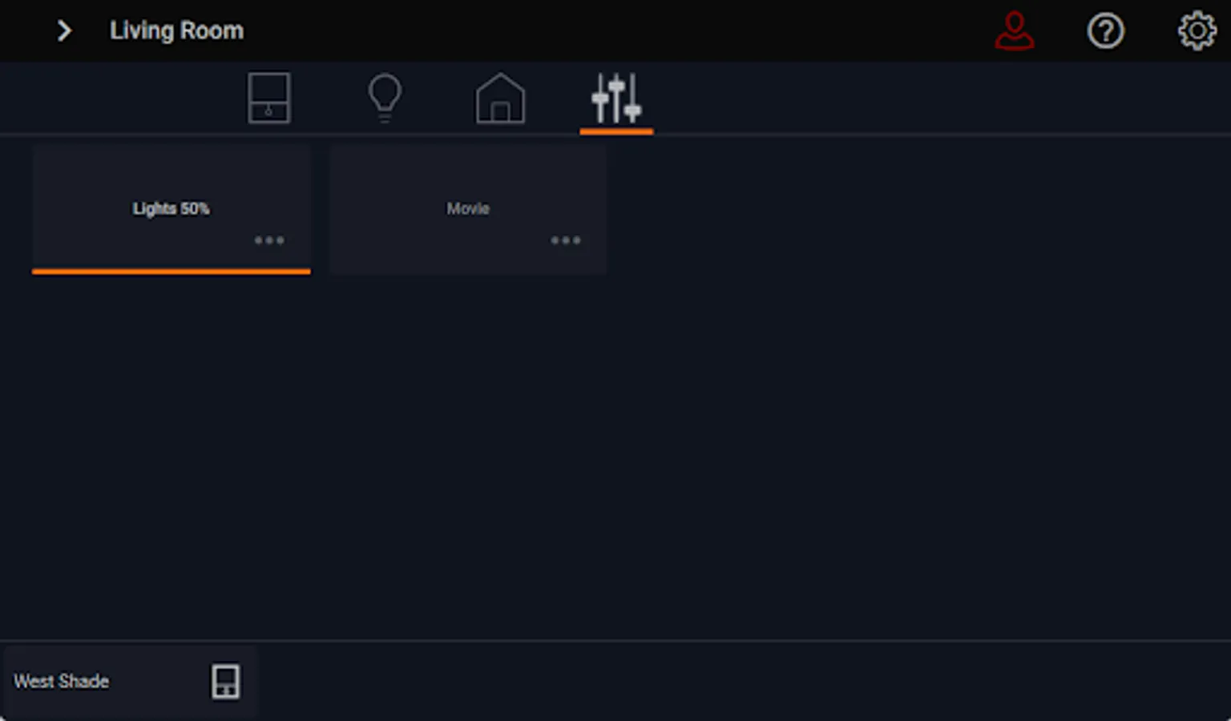Expand room list with chevron arrow
The width and height of the screenshot is (1231, 721).
[x=64, y=31]
